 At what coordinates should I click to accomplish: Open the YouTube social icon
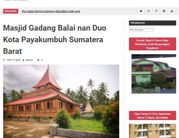172,11
